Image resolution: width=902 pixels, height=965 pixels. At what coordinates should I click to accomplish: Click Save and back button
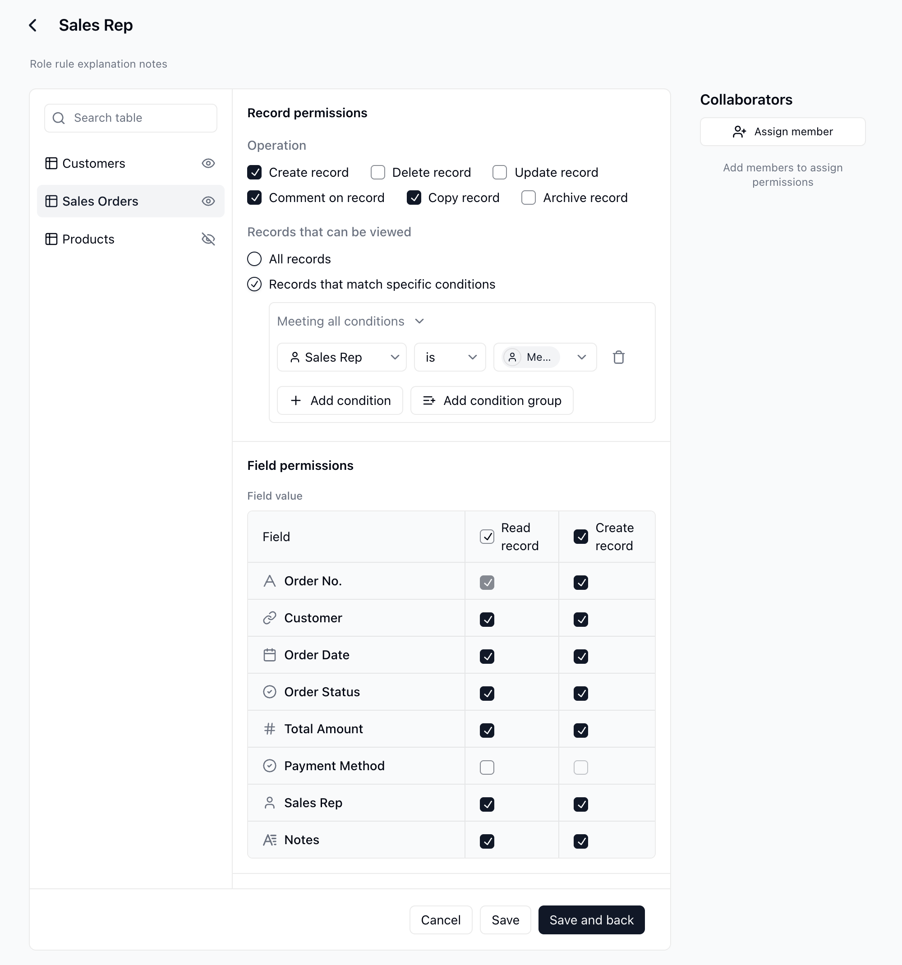pyautogui.click(x=591, y=920)
